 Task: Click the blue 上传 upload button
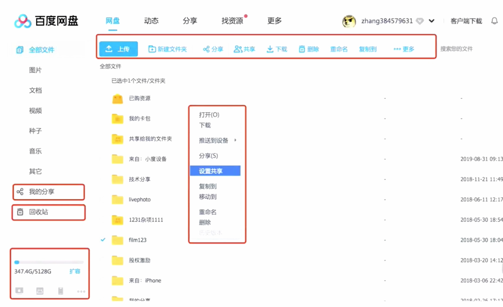(x=118, y=49)
